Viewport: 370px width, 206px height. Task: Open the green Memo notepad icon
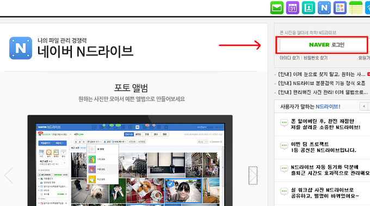coord(356,8)
